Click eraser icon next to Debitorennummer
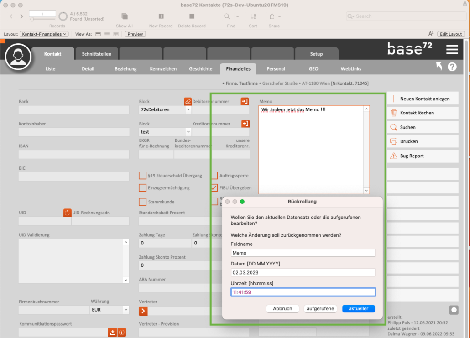470x338 pixels. click(188, 101)
